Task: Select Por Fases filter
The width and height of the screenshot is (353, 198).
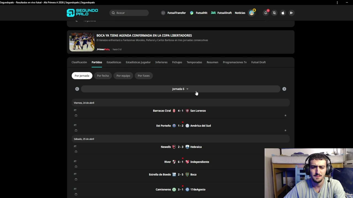Action: click(x=144, y=76)
